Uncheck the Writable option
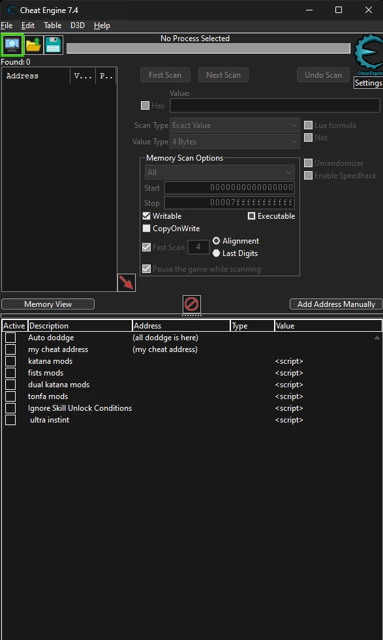This screenshot has width=383, height=640. [146, 216]
